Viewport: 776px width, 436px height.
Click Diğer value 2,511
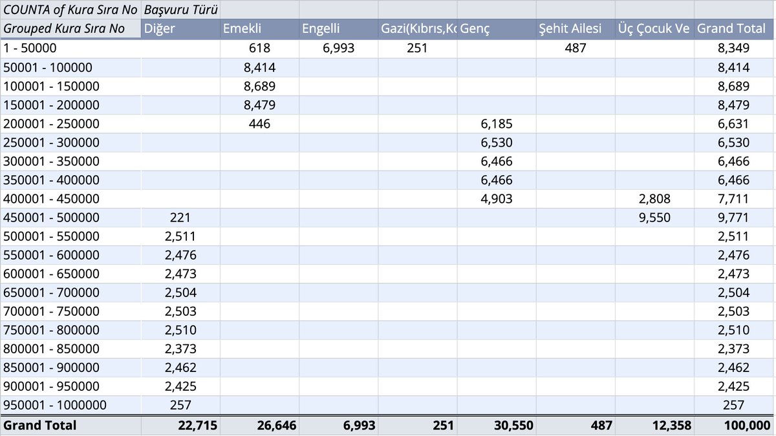click(180, 236)
